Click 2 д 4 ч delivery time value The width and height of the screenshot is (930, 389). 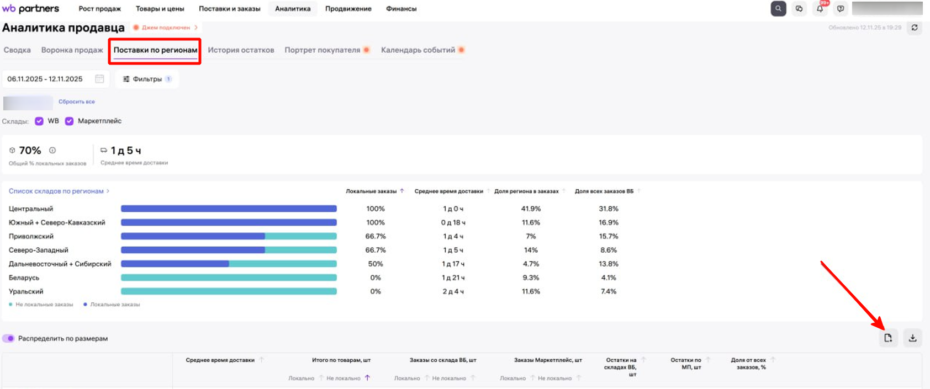453,291
